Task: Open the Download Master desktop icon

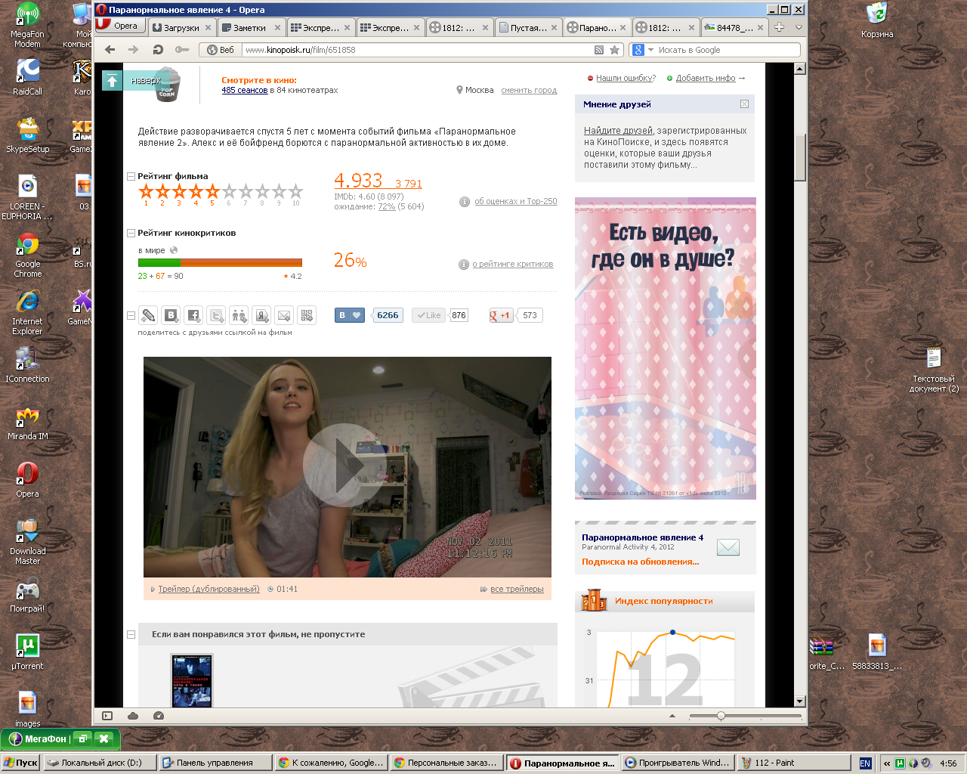Action: coord(28,542)
